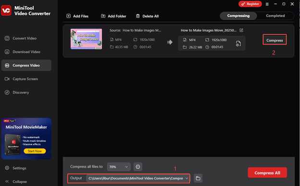This screenshot has height=186, width=300.
Task: Open the Download Video section
Action: coord(26,52)
